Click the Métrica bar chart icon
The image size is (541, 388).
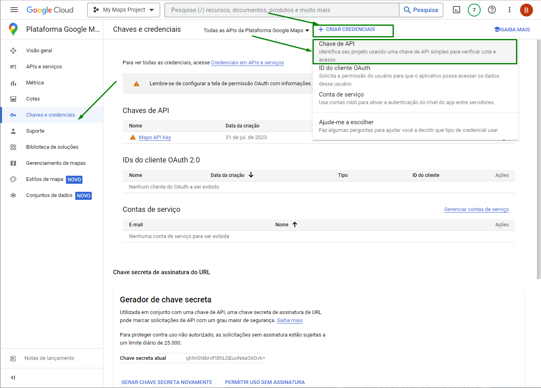[13, 83]
